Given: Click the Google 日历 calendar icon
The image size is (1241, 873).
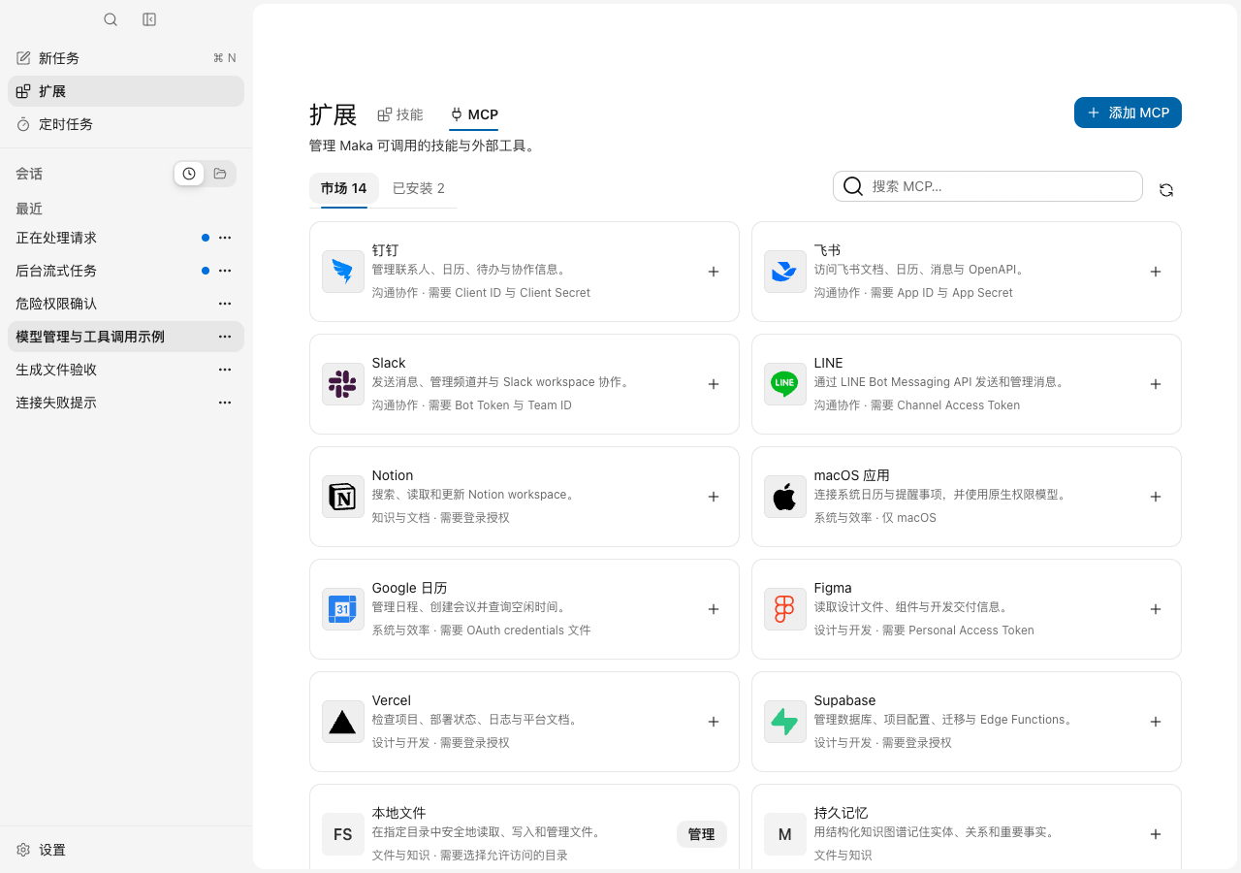Looking at the screenshot, I should (343, 609).
